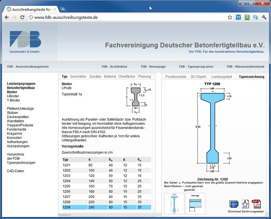
Task: Open FDB - Ausschreibungstexte navigation link
Action: coord(28,66)
